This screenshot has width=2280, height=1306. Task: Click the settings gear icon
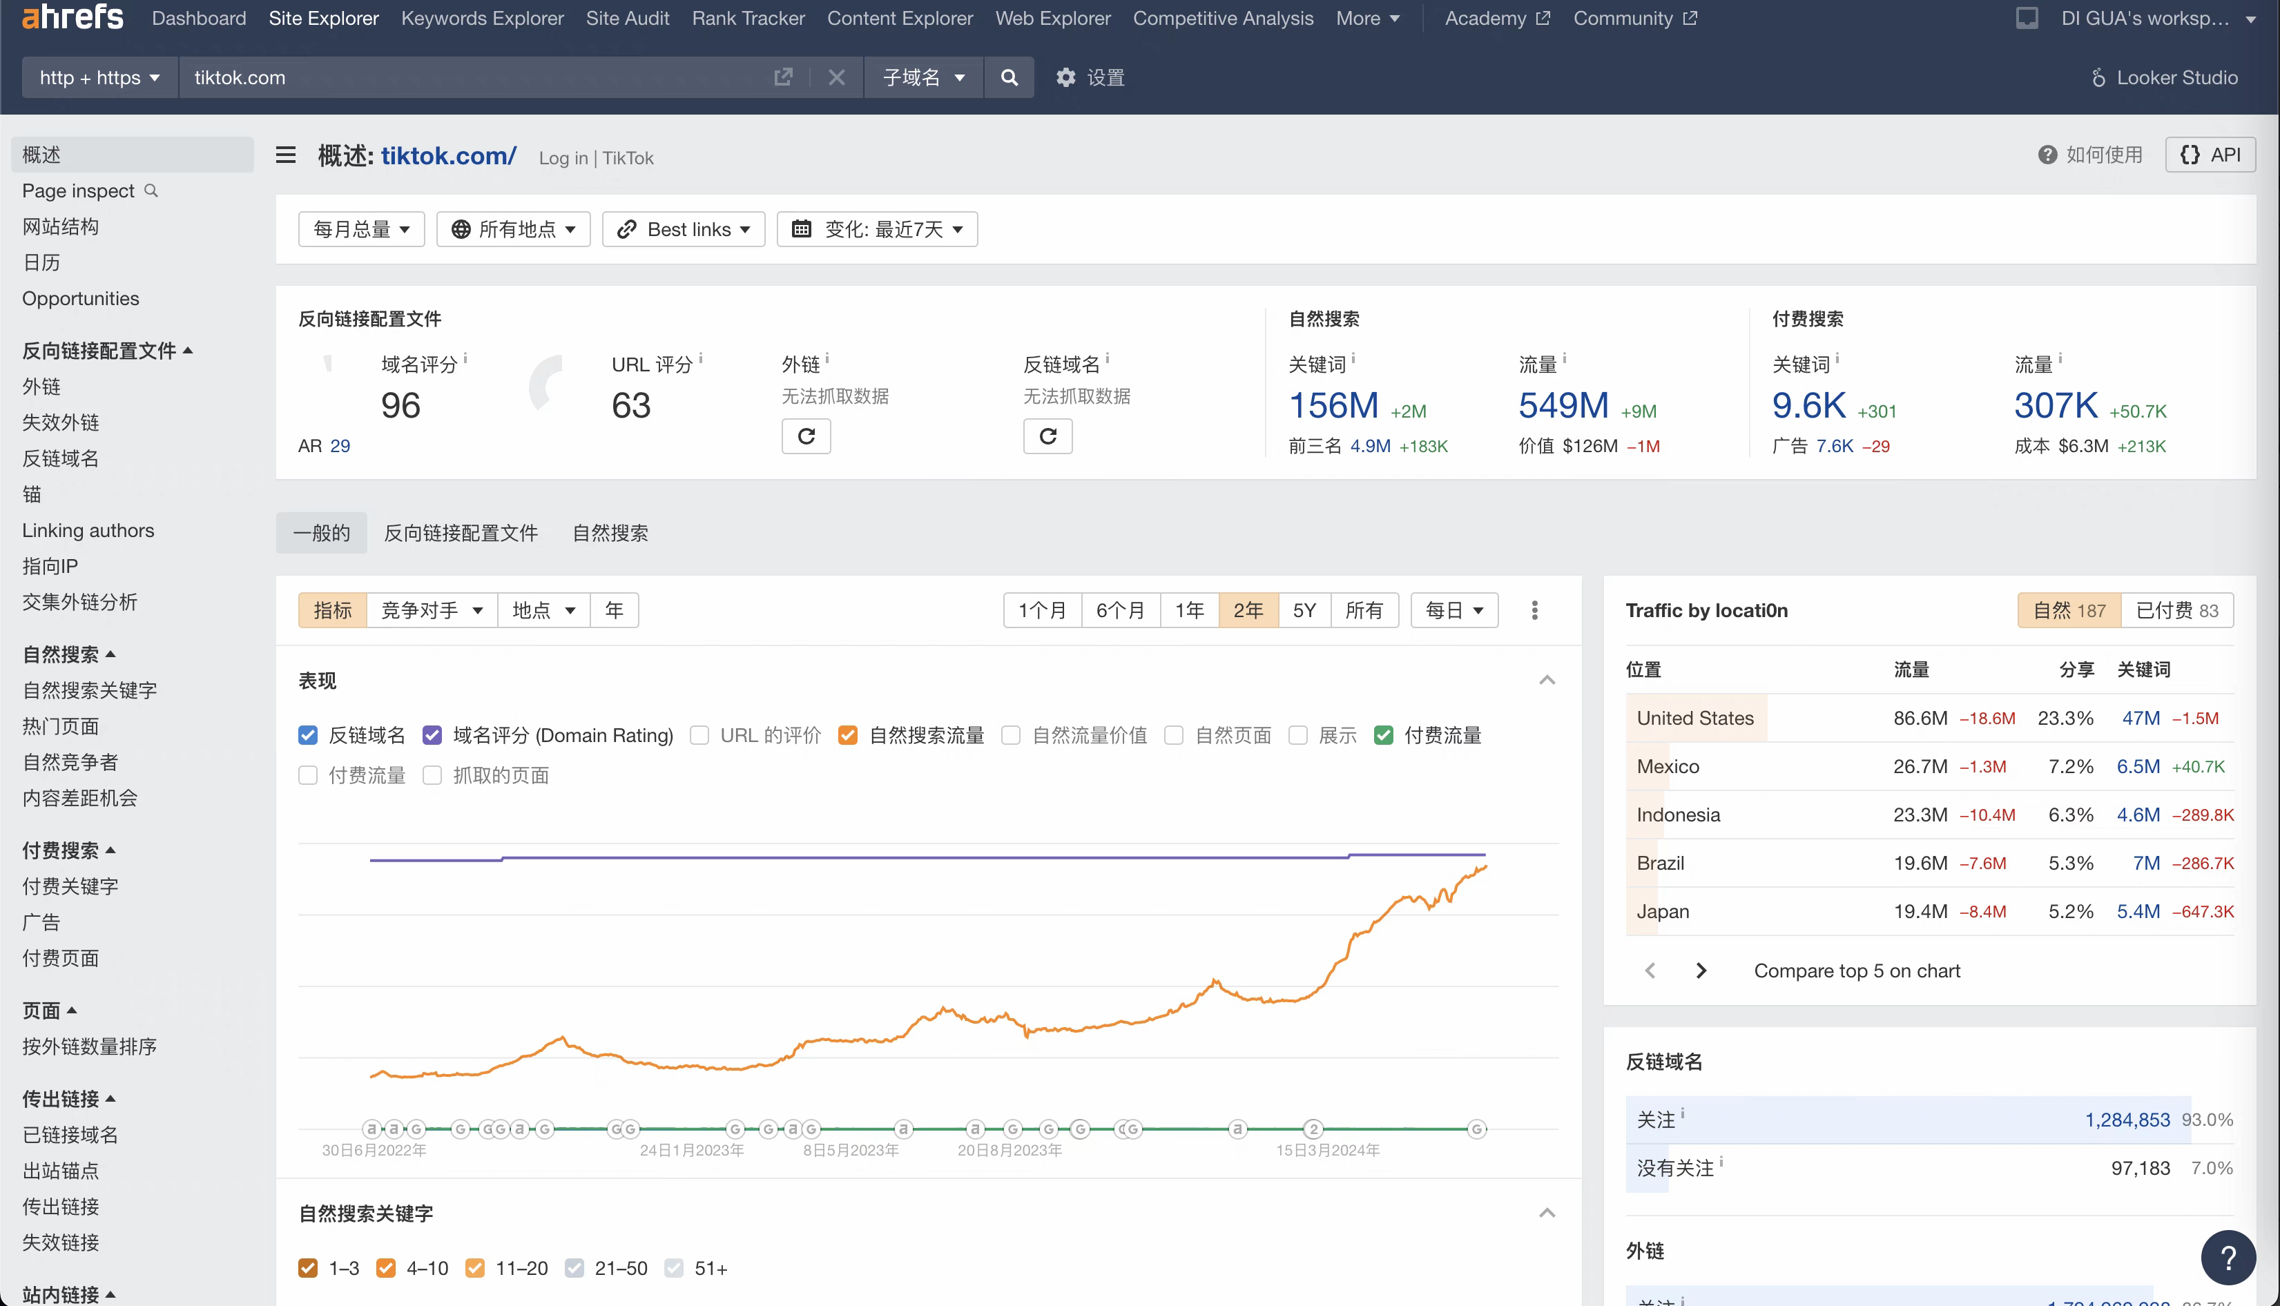pos(1065,77)
